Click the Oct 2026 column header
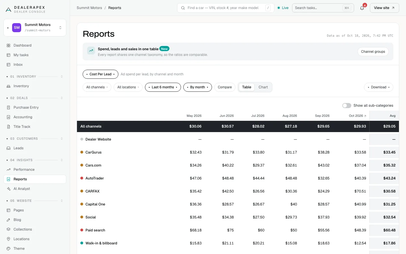406x254 pixels. [x=357, y=116]
